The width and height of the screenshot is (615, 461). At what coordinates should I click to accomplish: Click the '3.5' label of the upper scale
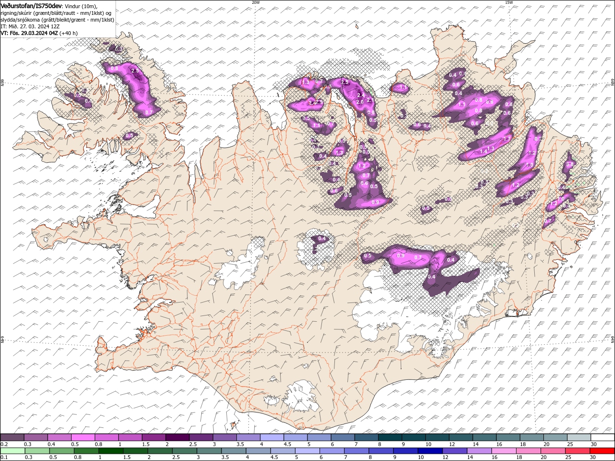(240, 444)
